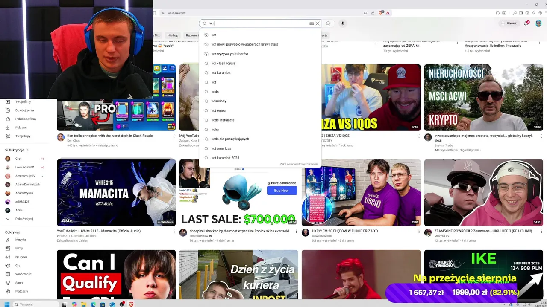Open Filmy in Odkrywaj section
The height and width of the screenshot is (307, 547).
click(x=19, y=248)
